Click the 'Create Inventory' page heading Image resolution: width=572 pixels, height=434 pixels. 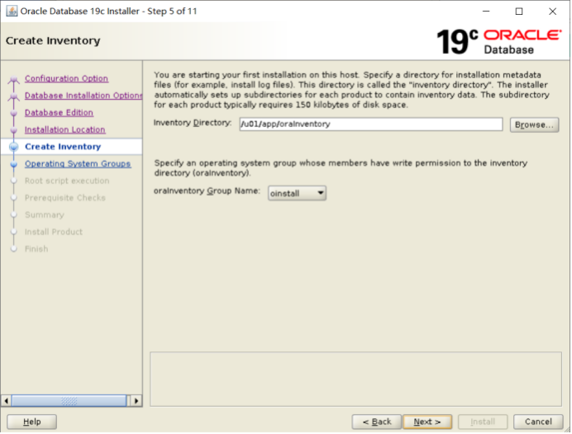pyautogui.click(x=53, y=40)
